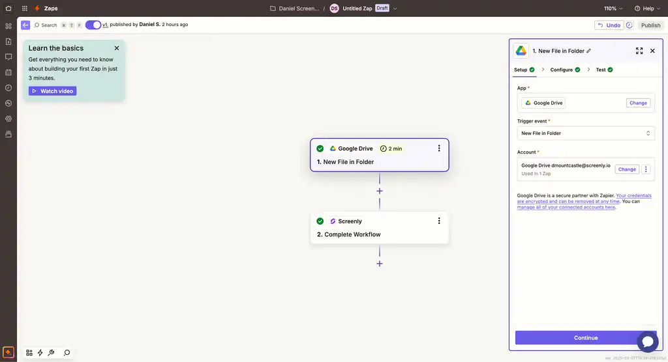
Task: Open the orange AI sparkle icon
Action: [8, 352]
